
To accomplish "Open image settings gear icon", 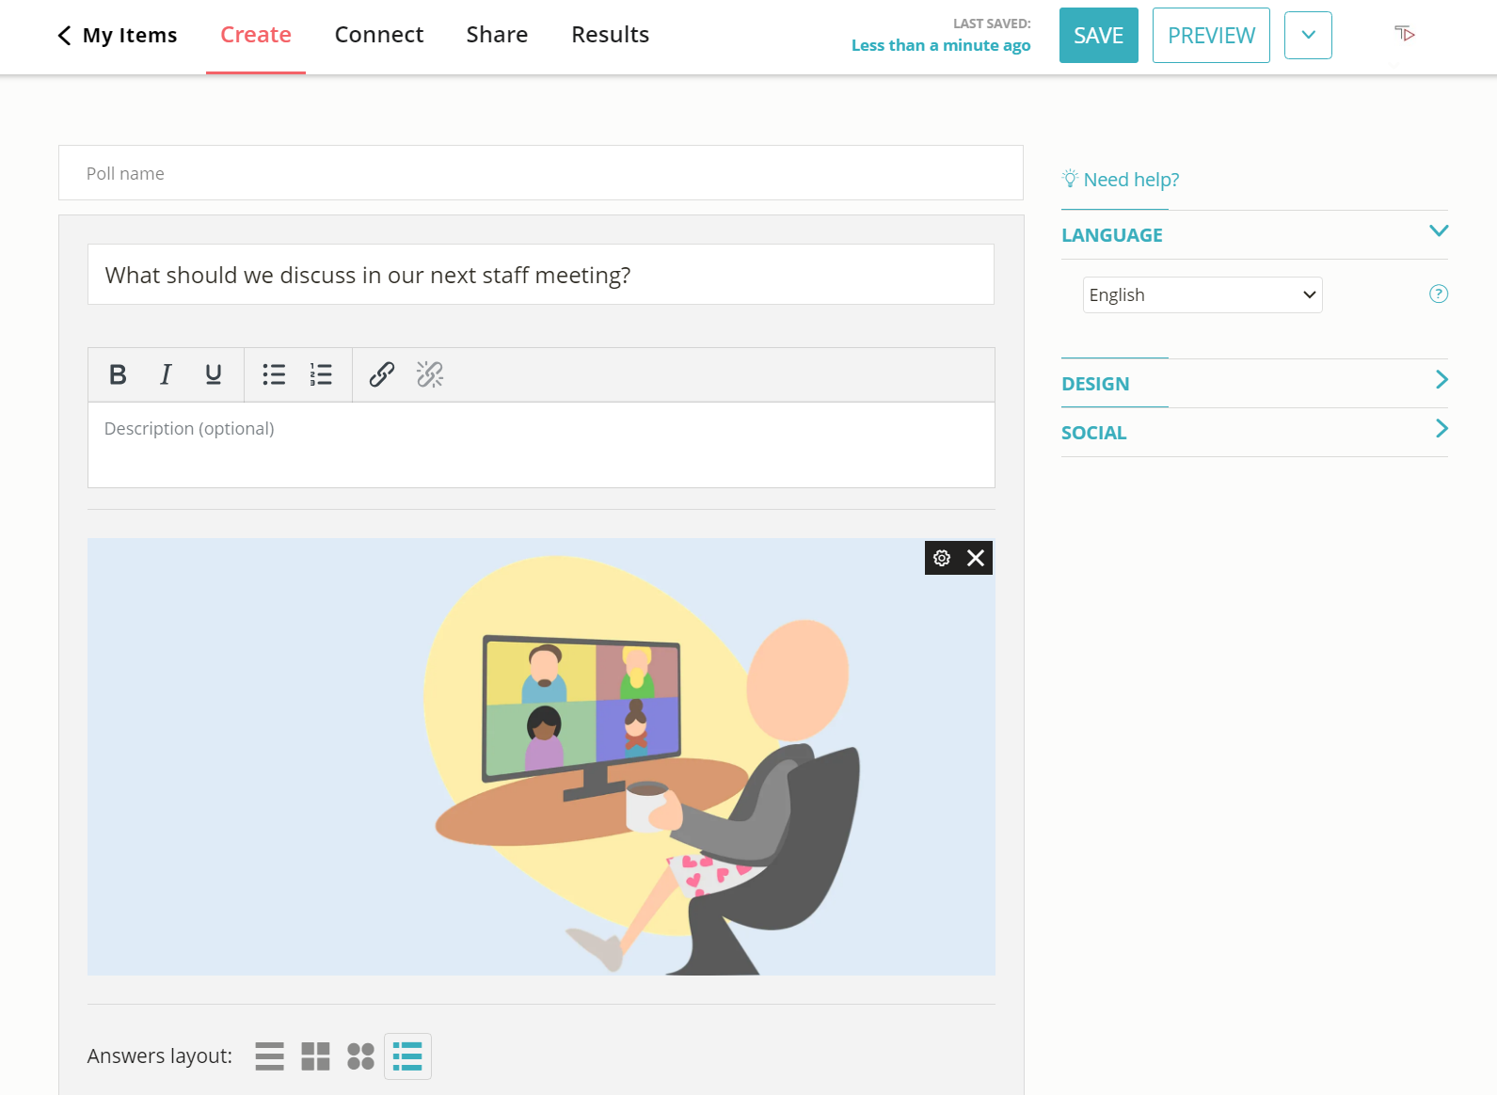I will click(942, 558).
